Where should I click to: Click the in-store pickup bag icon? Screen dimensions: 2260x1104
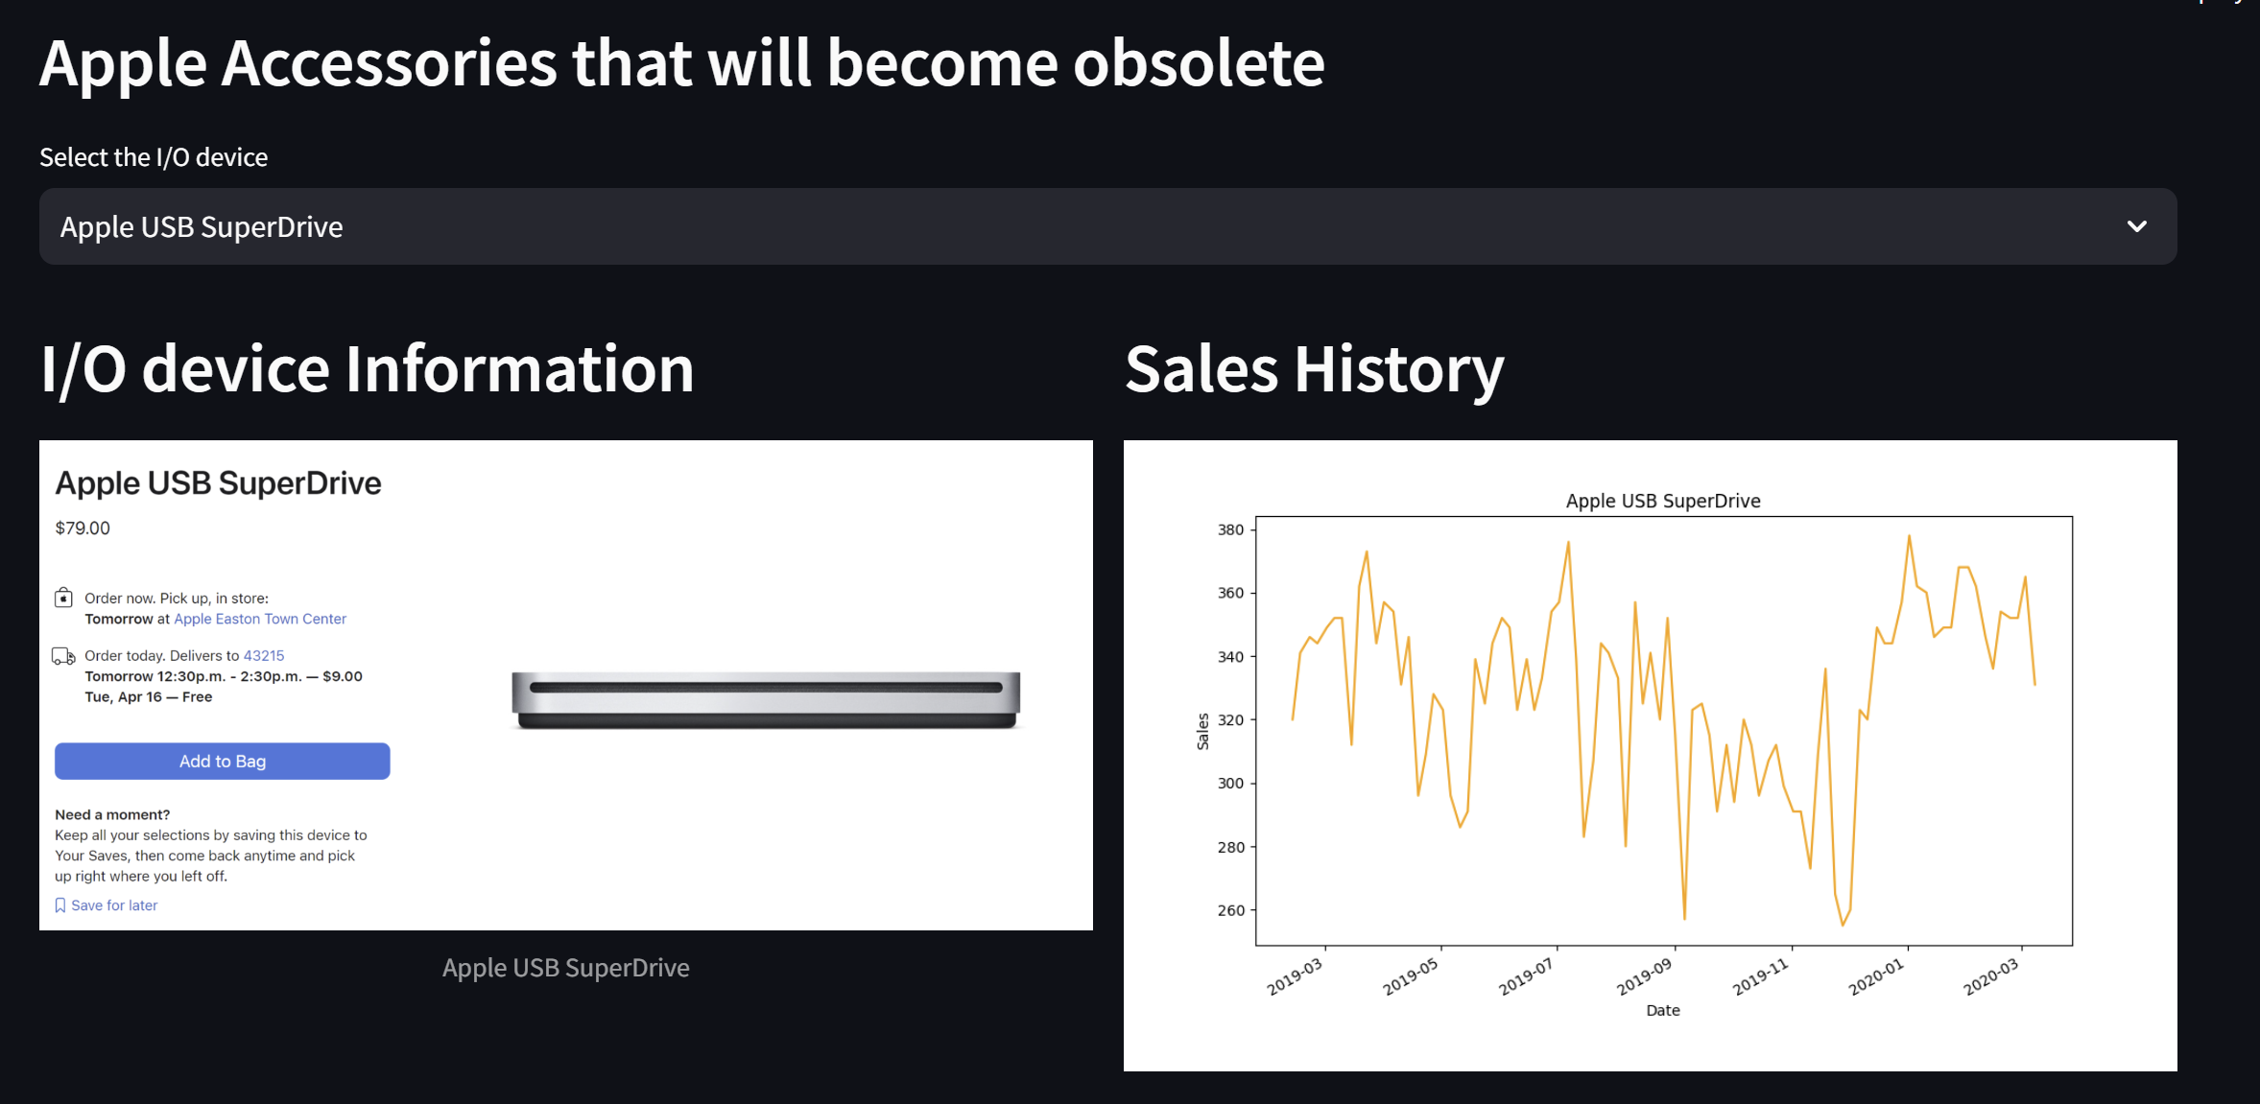63,599
